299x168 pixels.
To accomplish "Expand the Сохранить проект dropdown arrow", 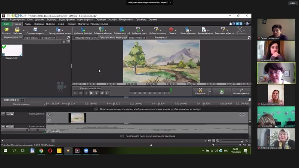I will point(46,31).
